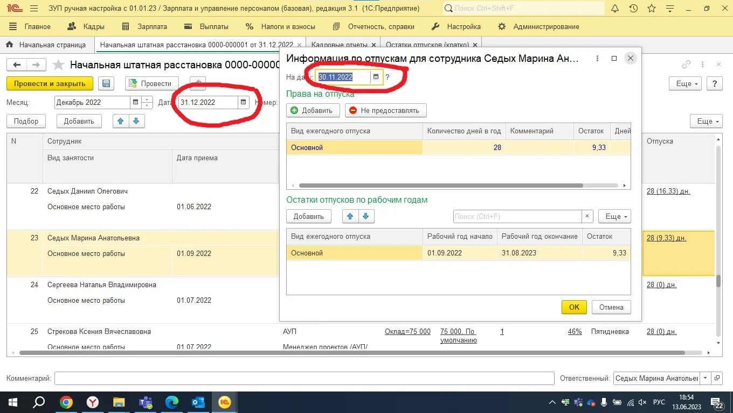Image resolution: width=733 pixels, height=413 pixels.
Task: Switch to Кадровые отчеты tab
Action: coord(343,45)
